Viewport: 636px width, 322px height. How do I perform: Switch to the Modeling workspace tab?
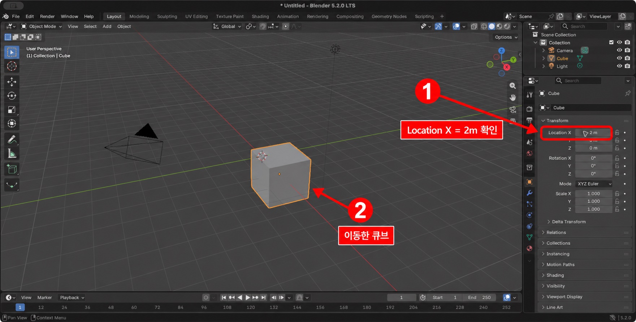coord(139,16)
